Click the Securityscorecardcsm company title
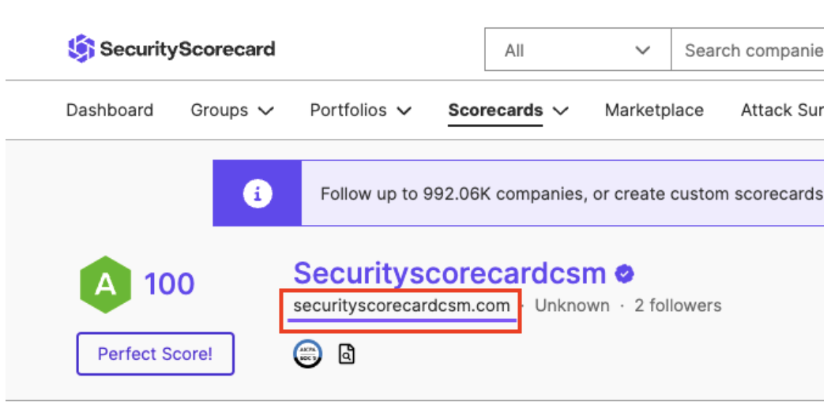This screenshot has height=412, width=831. coord(449,273)
